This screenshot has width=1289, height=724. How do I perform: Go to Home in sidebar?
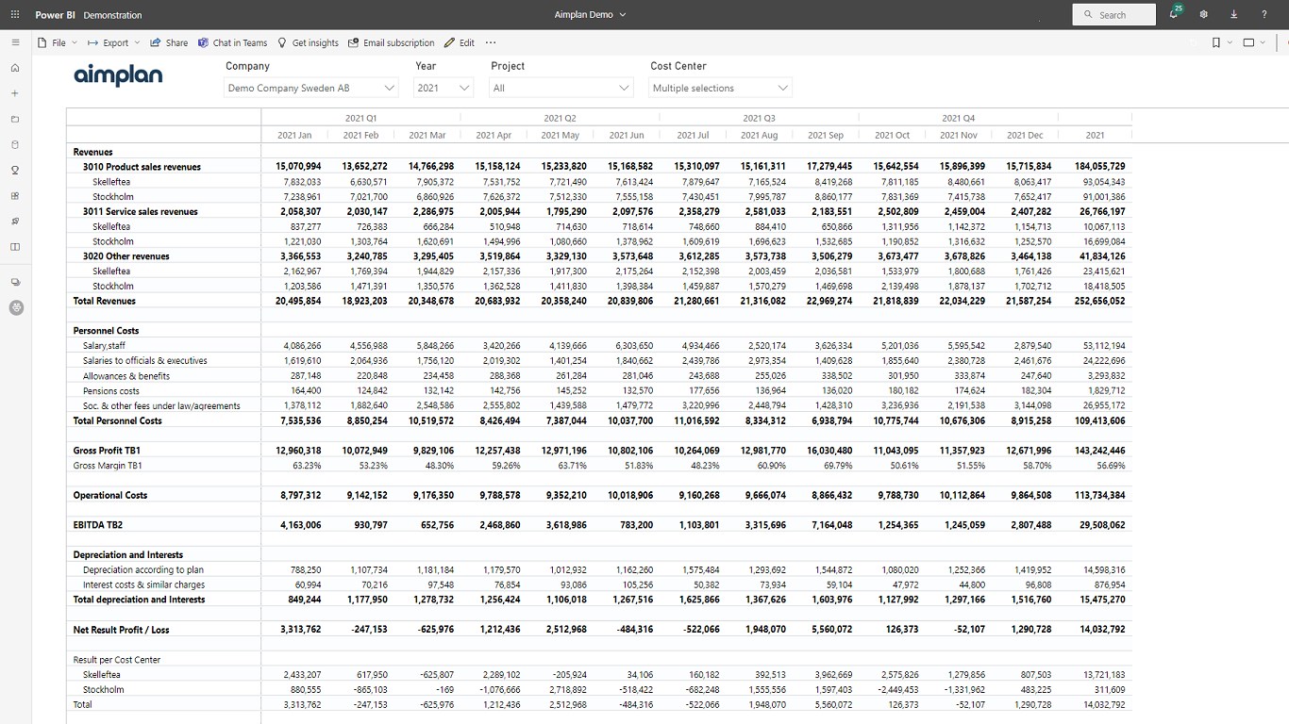coord(15,68)
